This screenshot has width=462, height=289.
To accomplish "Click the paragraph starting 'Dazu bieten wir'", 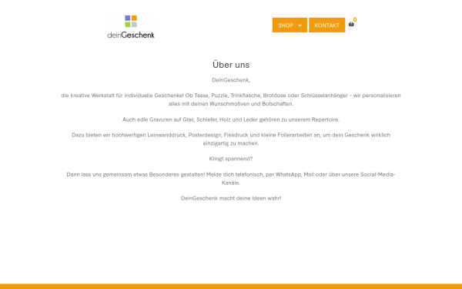I will pyautogui.click(x=231, y=139).
